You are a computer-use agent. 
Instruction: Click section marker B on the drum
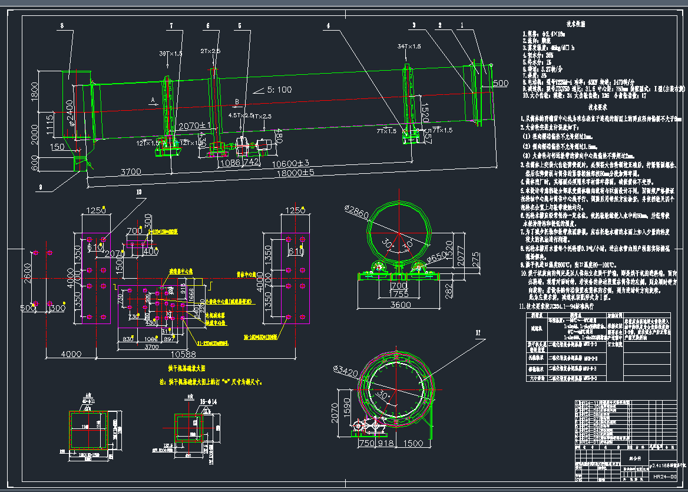(237, 101)
